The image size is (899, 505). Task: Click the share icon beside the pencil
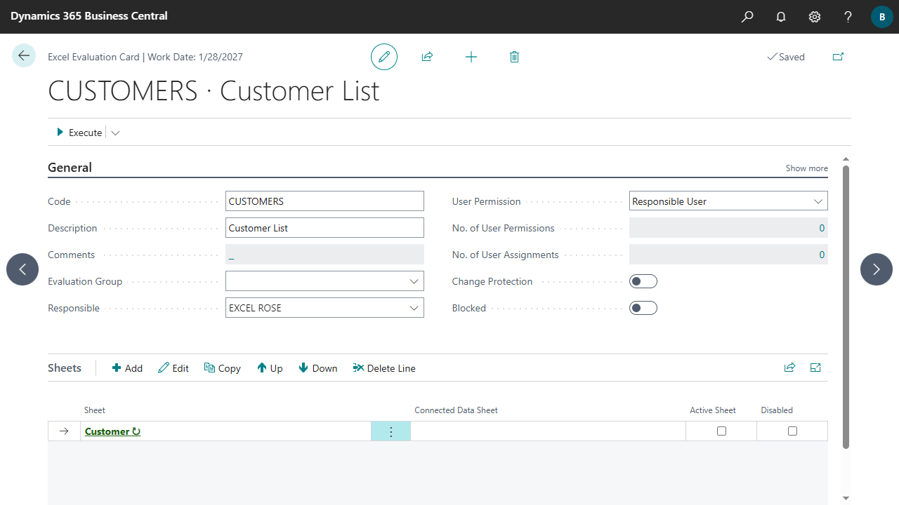tap(427, 57)
